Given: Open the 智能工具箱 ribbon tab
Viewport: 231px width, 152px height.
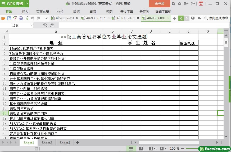Looking at the screenshot, I should pos(163,12).
